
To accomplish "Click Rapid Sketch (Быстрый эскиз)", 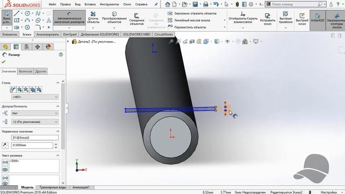I will click(302, 19).
